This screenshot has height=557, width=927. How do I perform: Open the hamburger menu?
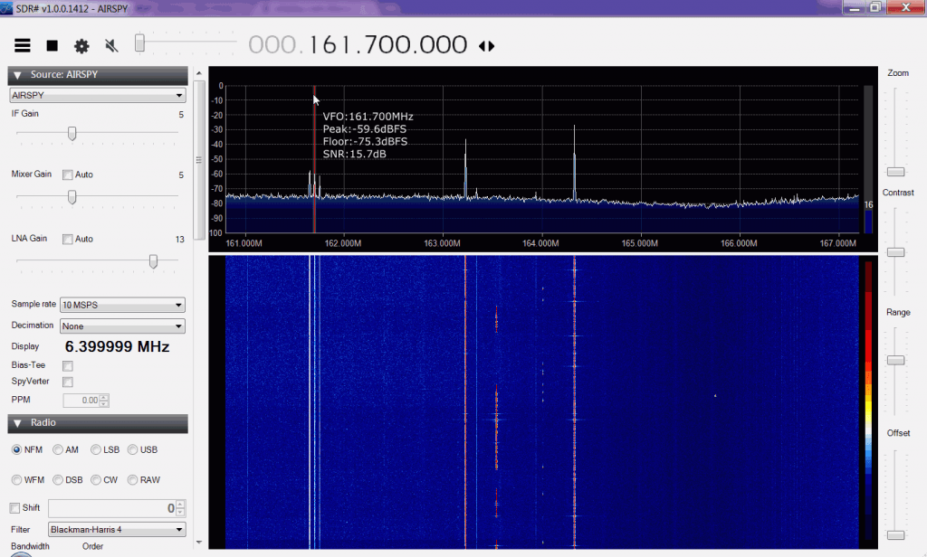pyautogui.click(x=23, y=43)
